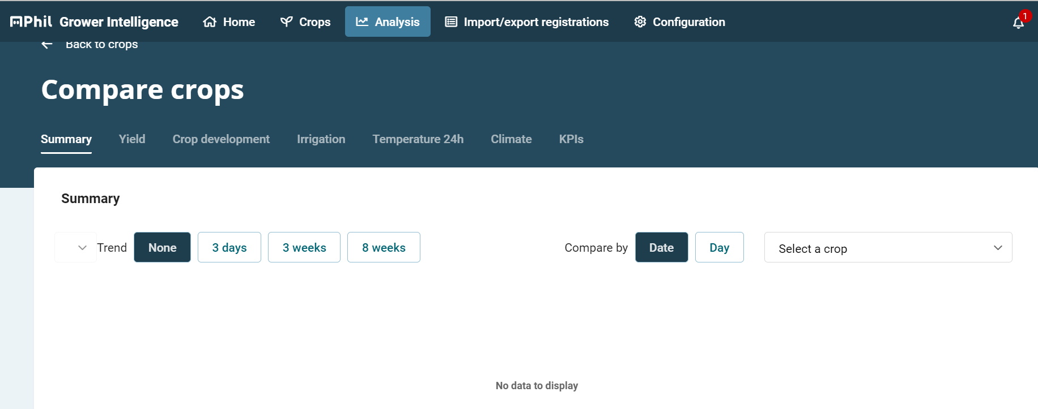
Task: Open the Configuration menu item
Action: pyautogui.click(x=680, y=22)
